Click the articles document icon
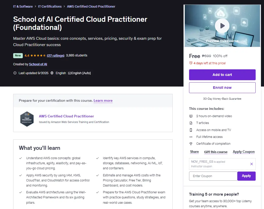 click(191, 123)
